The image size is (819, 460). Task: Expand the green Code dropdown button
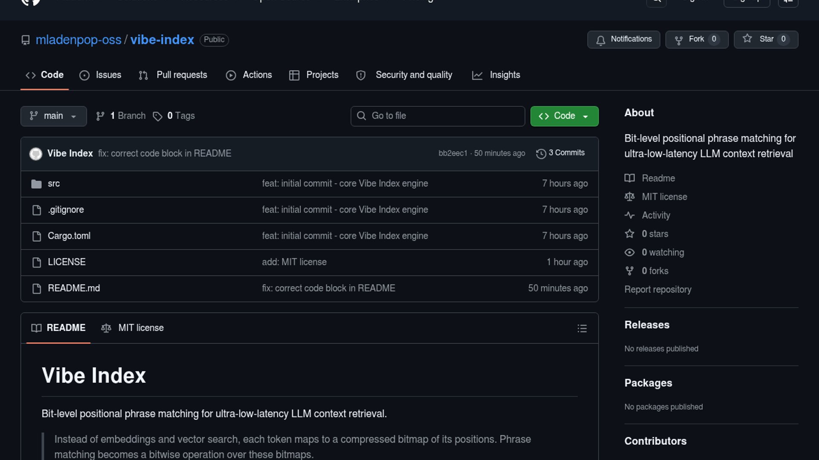pos(564,116)
